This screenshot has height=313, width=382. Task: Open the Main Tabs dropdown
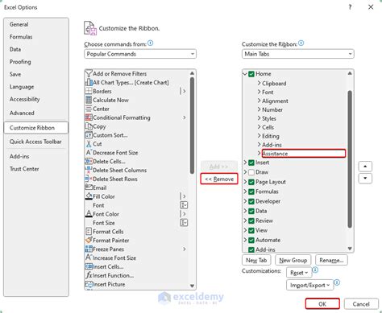pyautogui.click(x=297, y=54)
